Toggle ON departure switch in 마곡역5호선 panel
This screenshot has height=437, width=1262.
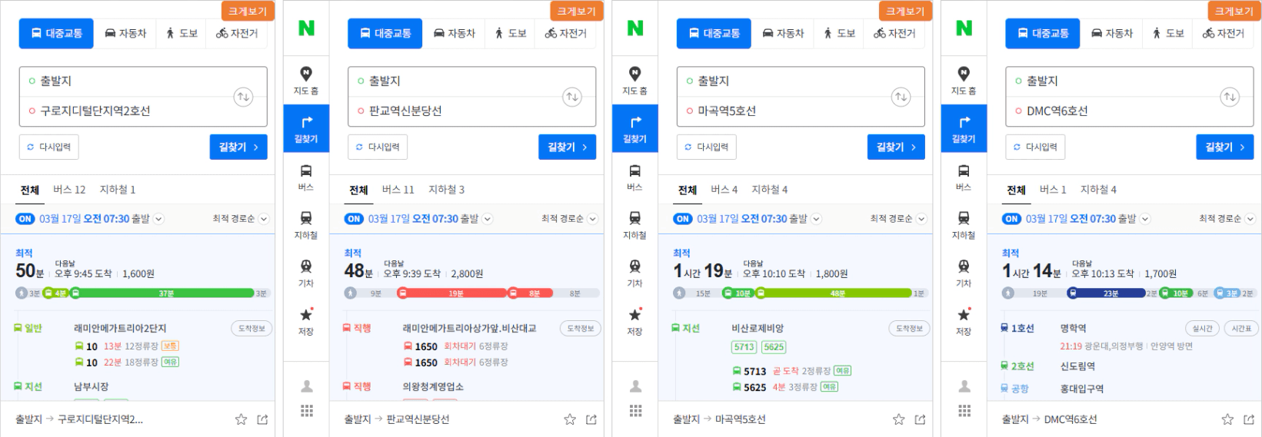pyautogui.click(x=683, y=219)
